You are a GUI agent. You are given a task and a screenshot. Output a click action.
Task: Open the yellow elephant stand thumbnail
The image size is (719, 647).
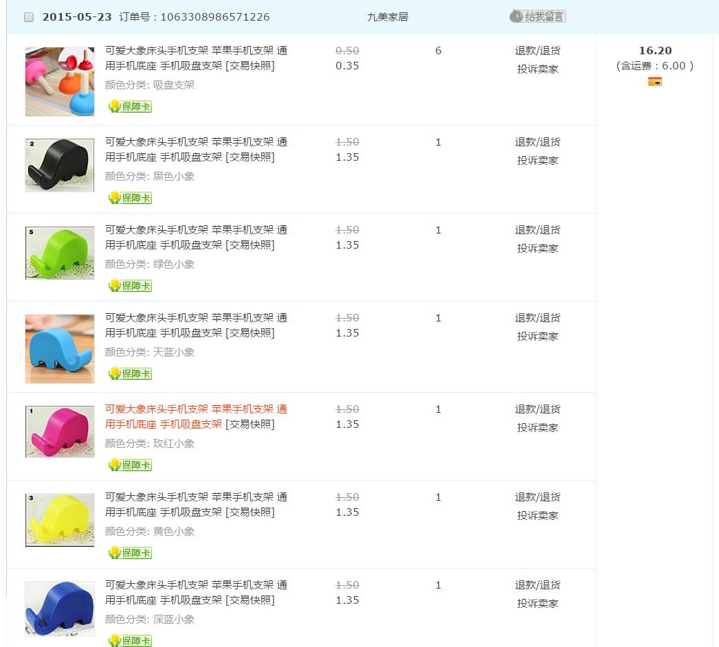[x=60, y=520]
